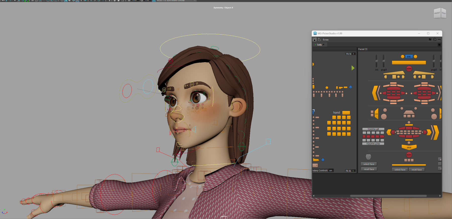Viewport: 452px width, 219px height.
Task: Select the upper blue diamond control
Action: coord(351,87)
